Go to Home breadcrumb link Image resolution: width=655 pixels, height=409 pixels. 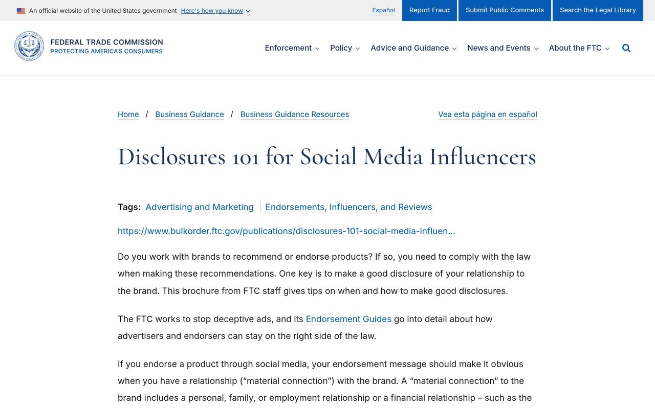coord(128,115)
